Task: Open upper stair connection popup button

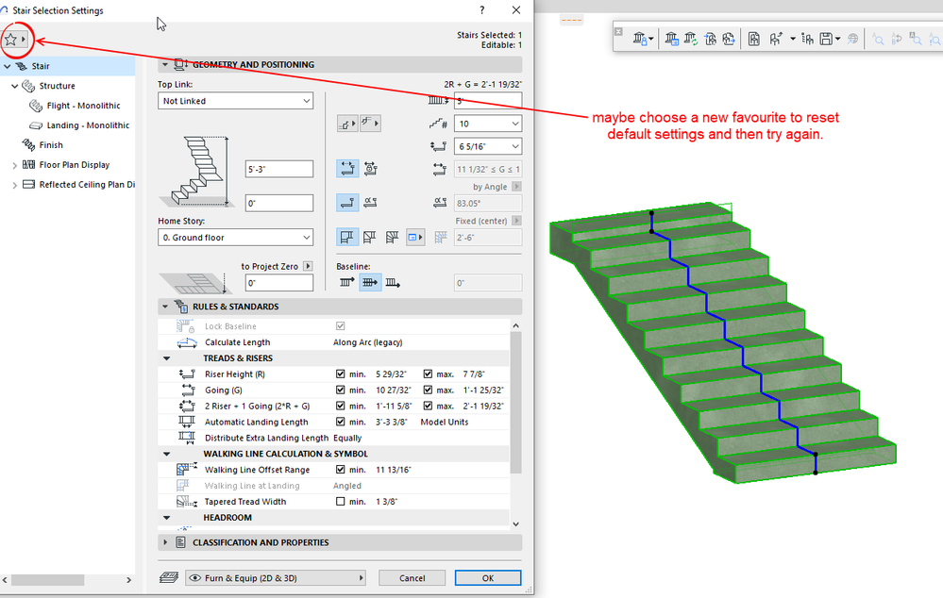Action: click(370, 124)
